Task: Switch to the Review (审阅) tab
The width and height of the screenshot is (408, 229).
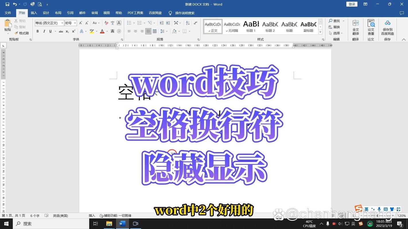Action: pyautogui.click(x=94, y=13)
